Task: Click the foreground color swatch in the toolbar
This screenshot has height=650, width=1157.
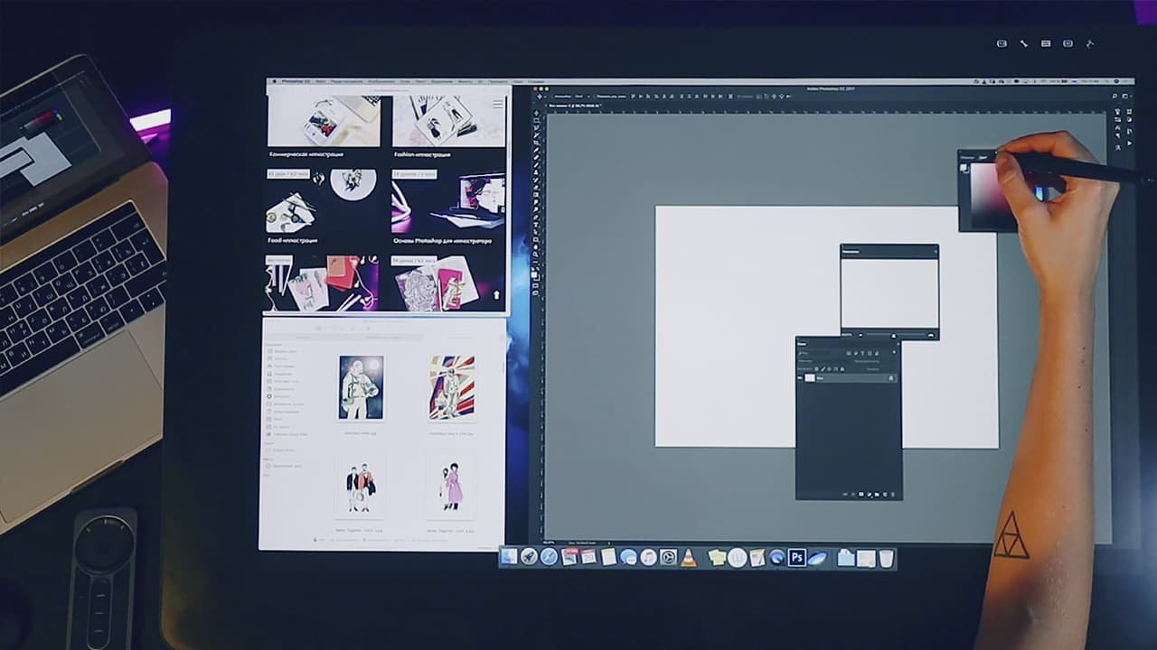Action: coord(534,273)
